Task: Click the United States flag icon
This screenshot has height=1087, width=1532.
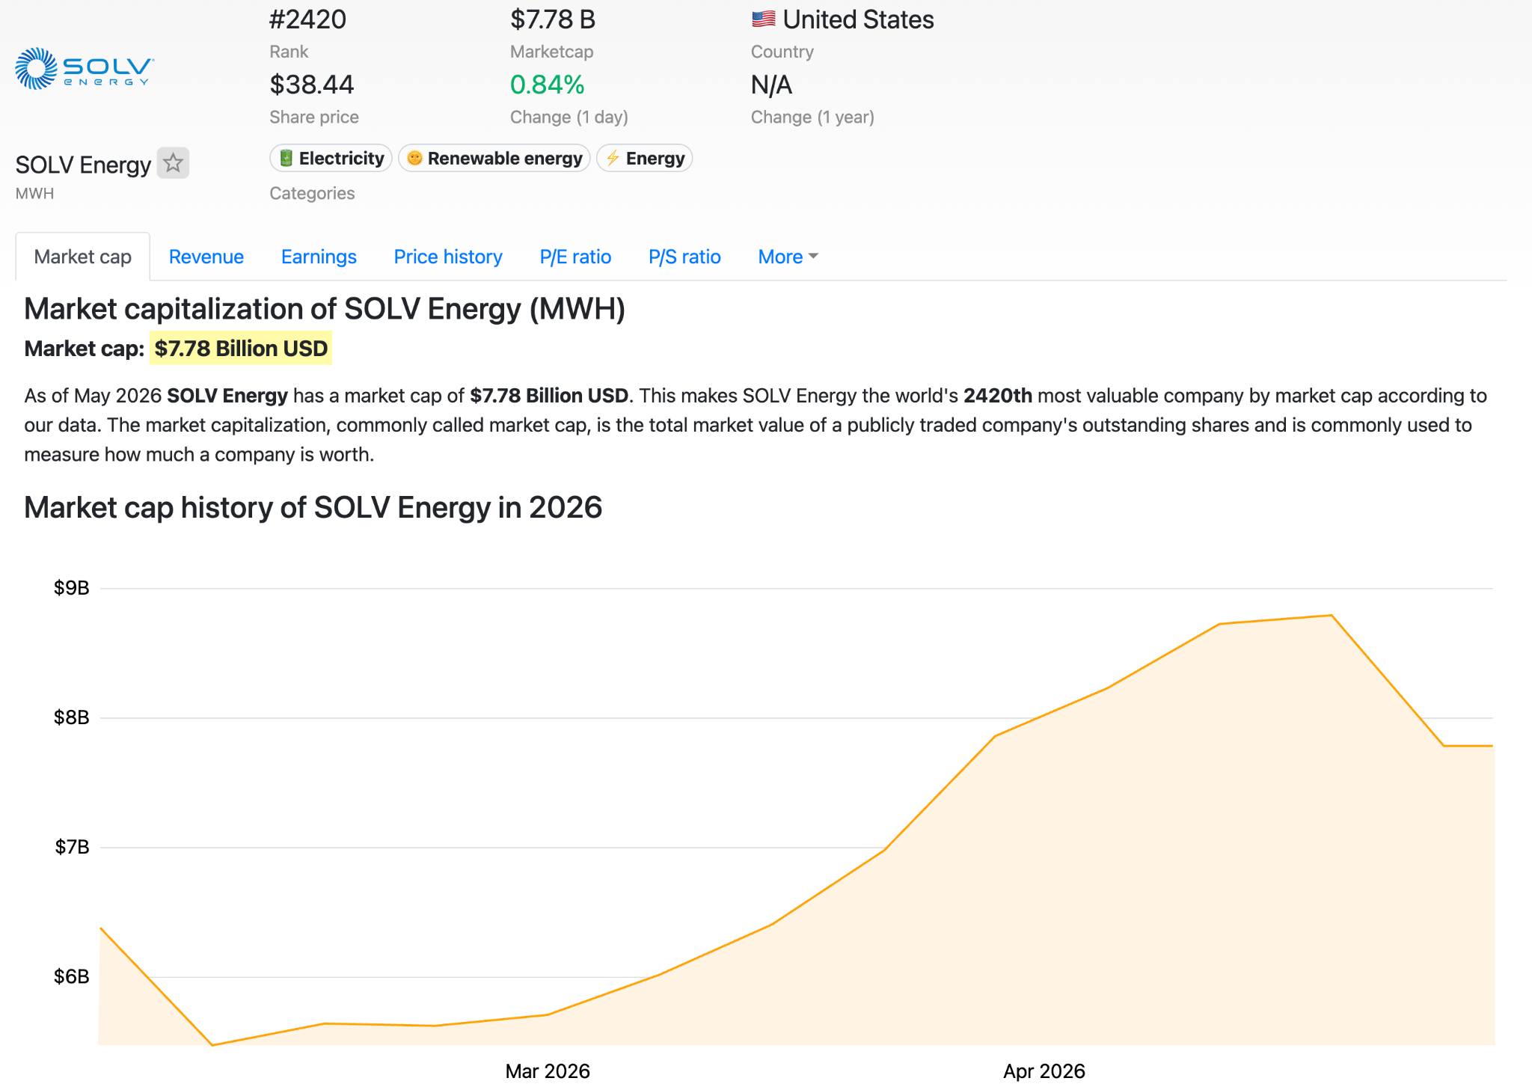Action: pos(763,19)
